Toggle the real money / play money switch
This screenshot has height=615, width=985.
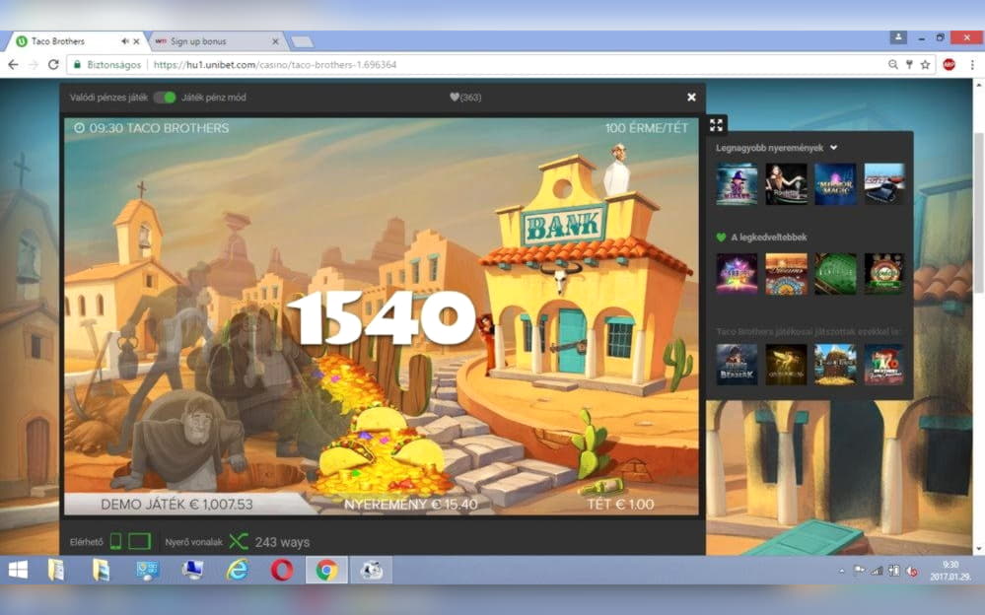(x=165, y=98)
